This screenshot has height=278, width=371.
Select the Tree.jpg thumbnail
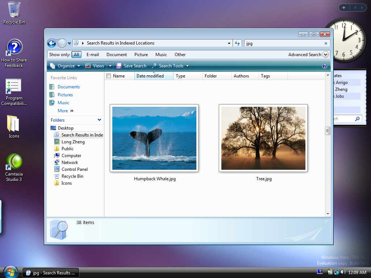click(x=263, y=138)
